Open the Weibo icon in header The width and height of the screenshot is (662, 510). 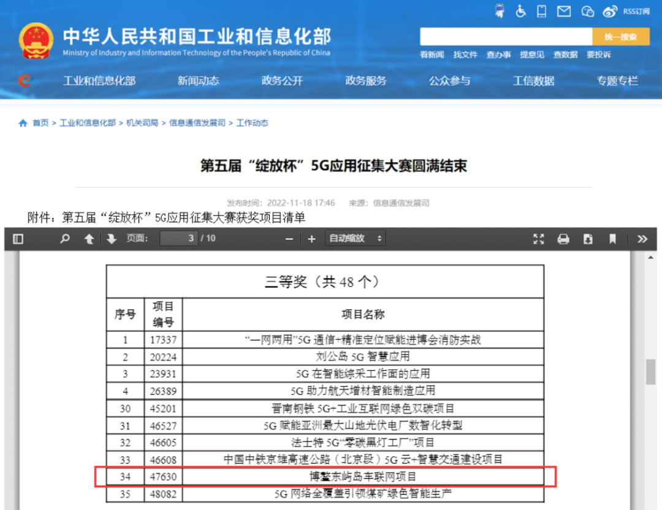tap(609, 11)
